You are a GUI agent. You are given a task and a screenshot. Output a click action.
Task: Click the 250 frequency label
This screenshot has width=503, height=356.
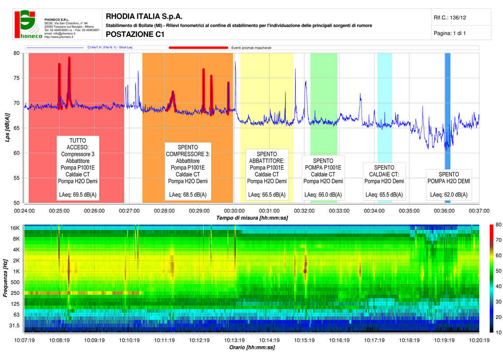[15, 293]
